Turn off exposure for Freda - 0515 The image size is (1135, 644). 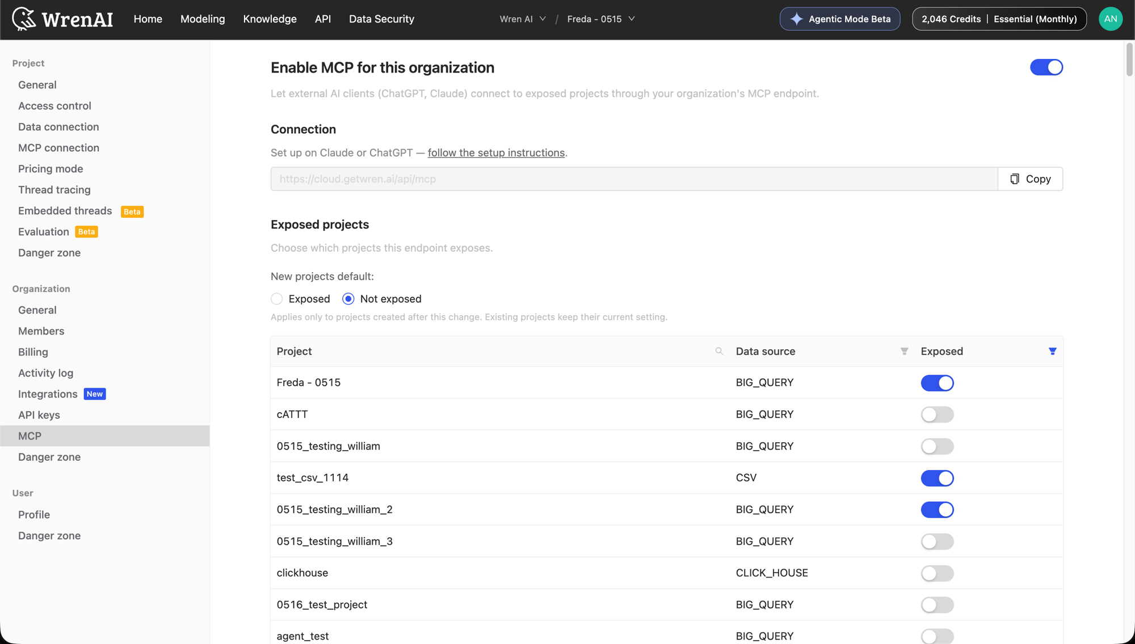pyautogui.click(x=937, y=383)
